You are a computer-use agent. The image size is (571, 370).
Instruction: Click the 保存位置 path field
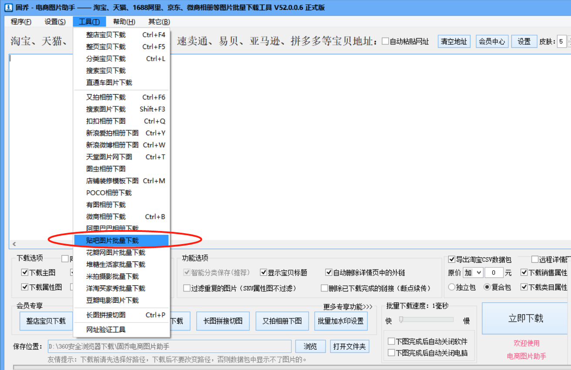[x=169, y=346]
